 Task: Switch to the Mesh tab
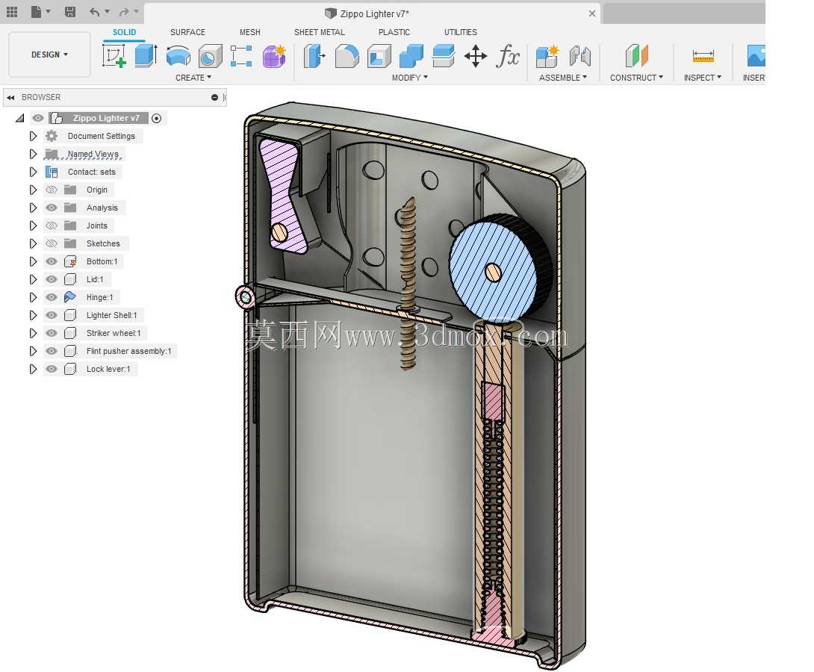click(249, 32)
